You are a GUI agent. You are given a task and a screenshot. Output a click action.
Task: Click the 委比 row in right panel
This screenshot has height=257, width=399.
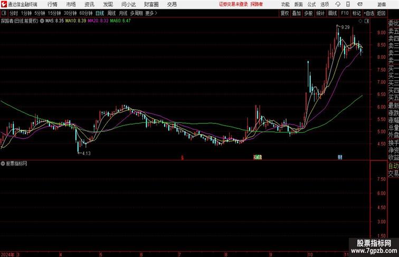click(393, 24)
